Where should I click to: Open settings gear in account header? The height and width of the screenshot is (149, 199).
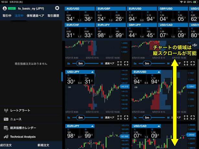pyautogui.click(x=57, y=8)
